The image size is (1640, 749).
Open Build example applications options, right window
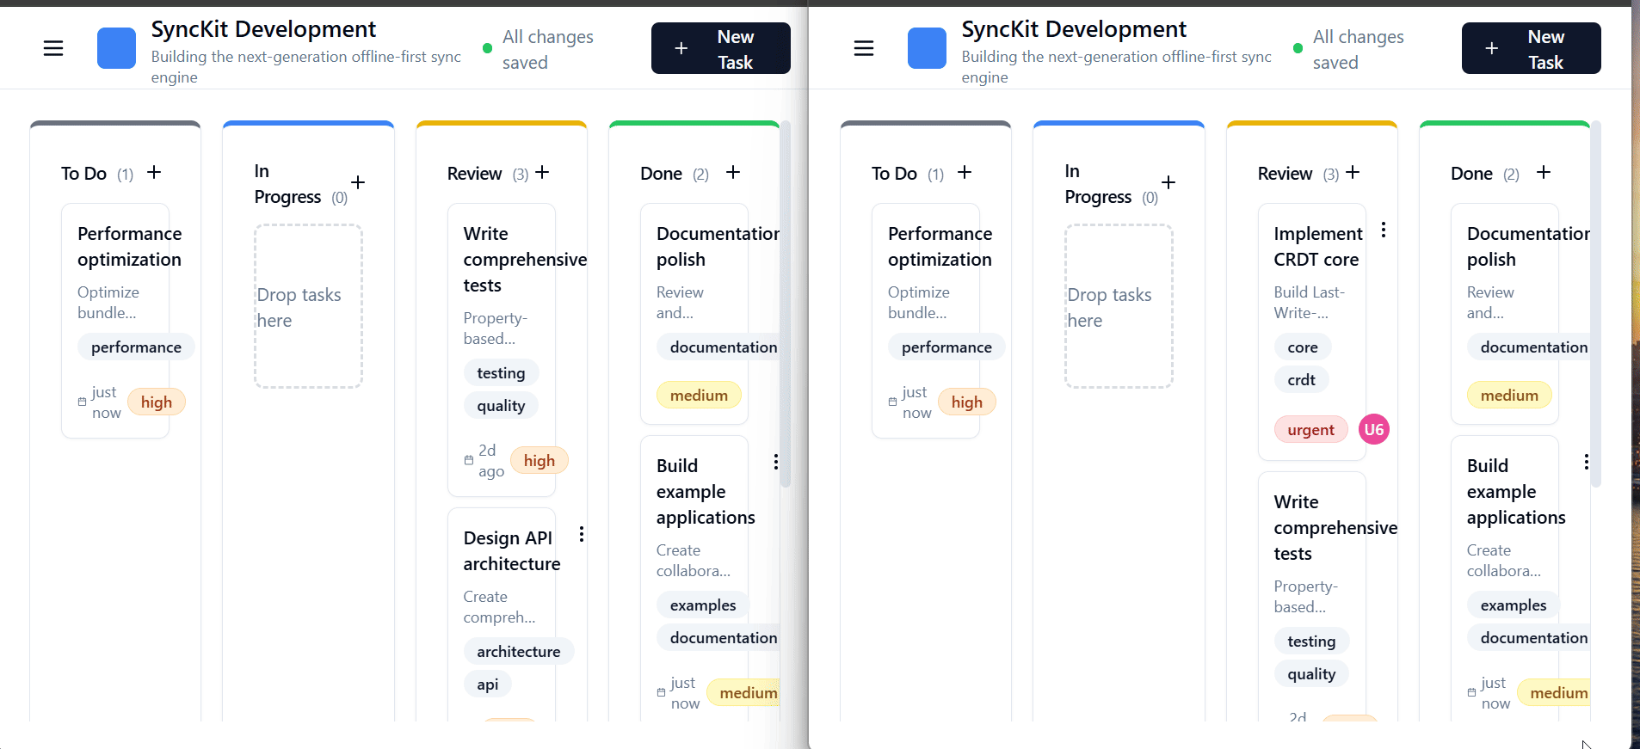coord(1587,463)
